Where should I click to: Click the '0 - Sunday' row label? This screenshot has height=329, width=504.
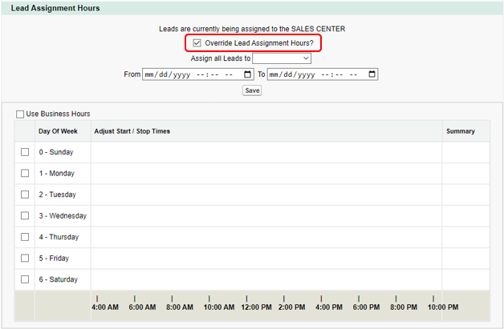point(56,152)
